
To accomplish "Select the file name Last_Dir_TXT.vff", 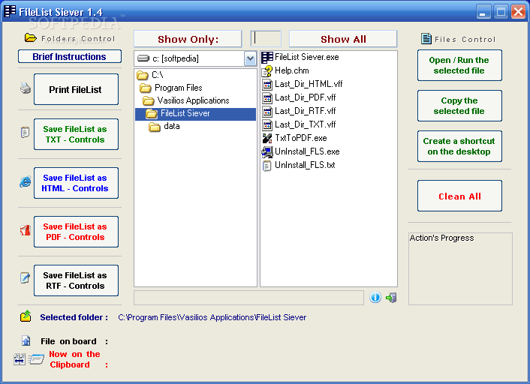I will [x=306, y=124].
